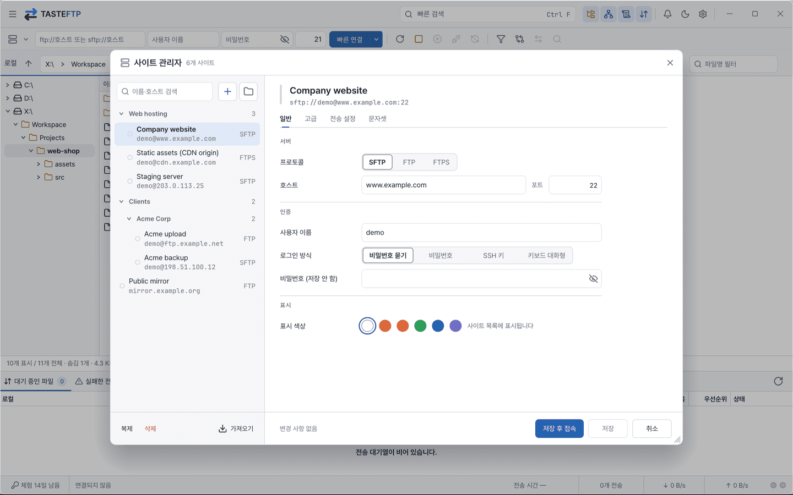Click the refresh icon in toolbar

coord(400,39)
